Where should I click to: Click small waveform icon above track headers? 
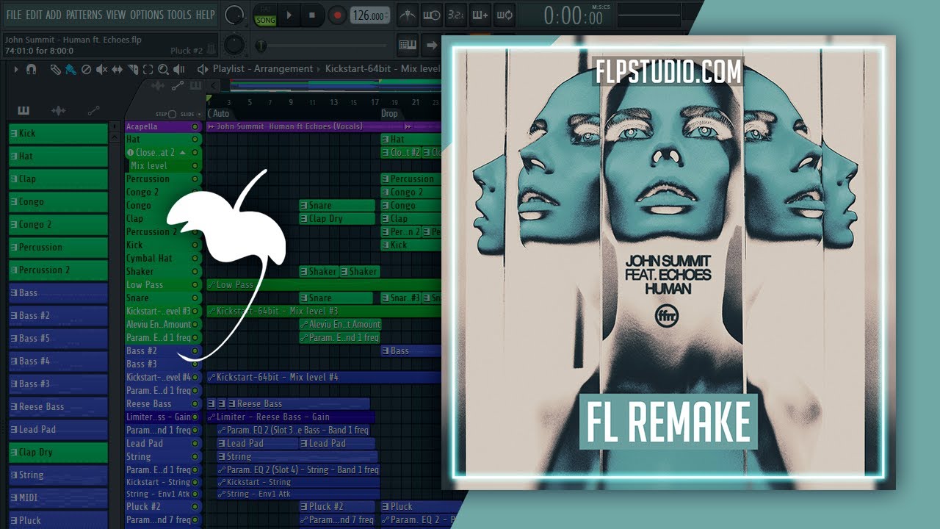[159, 87]
